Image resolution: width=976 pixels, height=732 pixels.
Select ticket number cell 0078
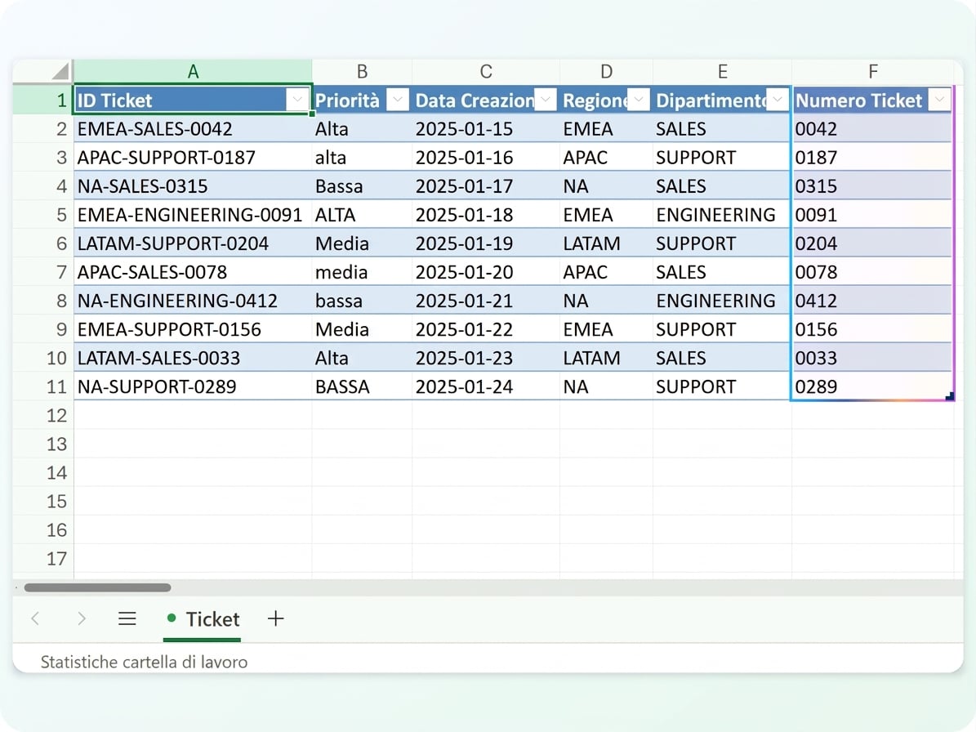tap(872, 272)
